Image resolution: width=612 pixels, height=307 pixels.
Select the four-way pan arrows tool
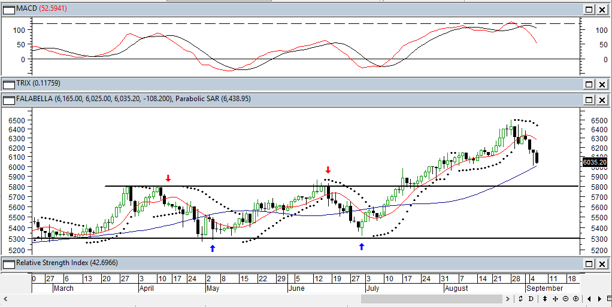[556, 298]
